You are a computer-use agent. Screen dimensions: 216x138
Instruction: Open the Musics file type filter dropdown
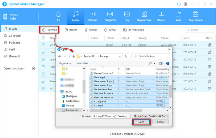pos(151,116)
